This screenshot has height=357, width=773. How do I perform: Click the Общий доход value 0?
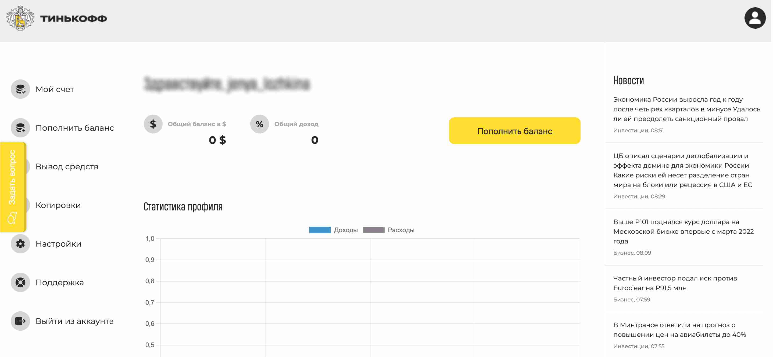click(x=314, y=140)
